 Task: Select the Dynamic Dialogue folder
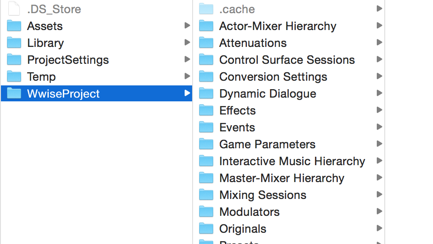[268, 93]
